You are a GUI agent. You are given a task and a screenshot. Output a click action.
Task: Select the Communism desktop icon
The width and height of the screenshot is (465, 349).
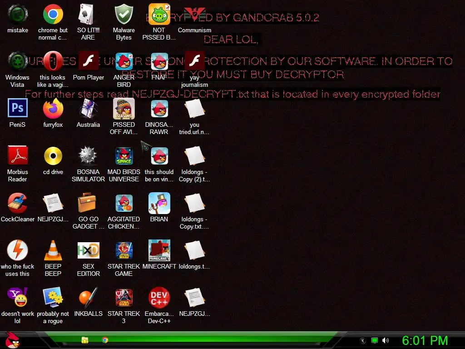tap(194, 14)
